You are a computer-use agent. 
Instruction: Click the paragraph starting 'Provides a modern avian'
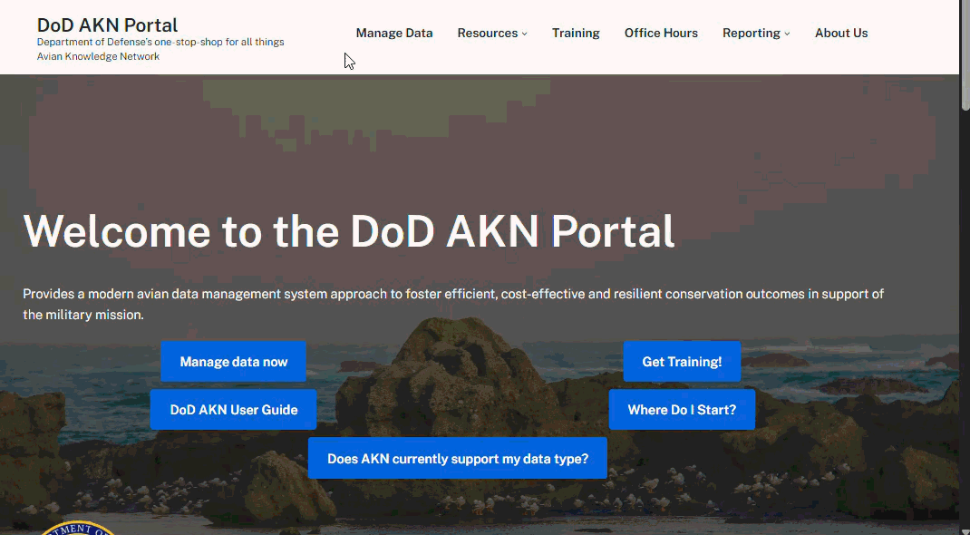point(453,305)
